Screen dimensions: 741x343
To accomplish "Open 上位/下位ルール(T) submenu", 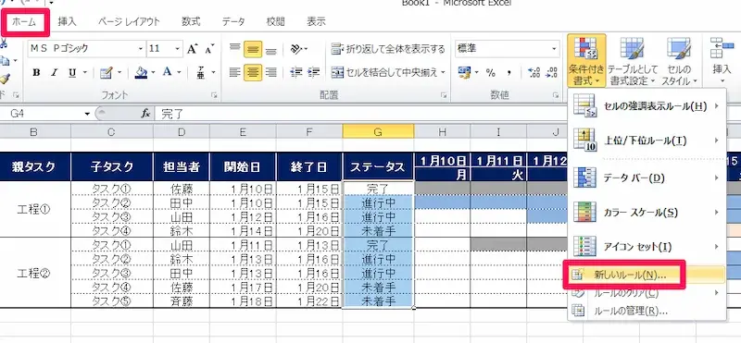I will pyautogui.click(x=647, y=141).
